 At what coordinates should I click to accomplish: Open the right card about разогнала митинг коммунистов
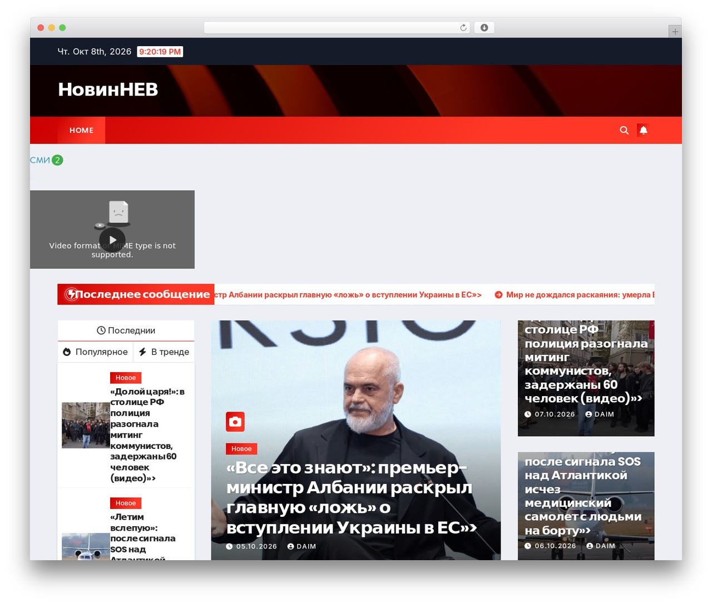pos(586,364)
